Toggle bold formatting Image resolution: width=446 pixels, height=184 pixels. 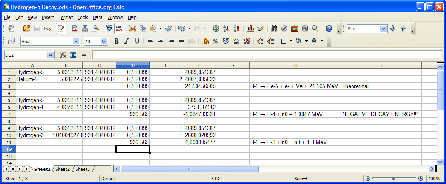[116, 41]
